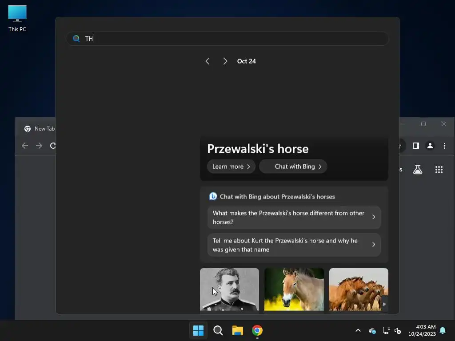Click muted volume tray icon

[398, 330]
